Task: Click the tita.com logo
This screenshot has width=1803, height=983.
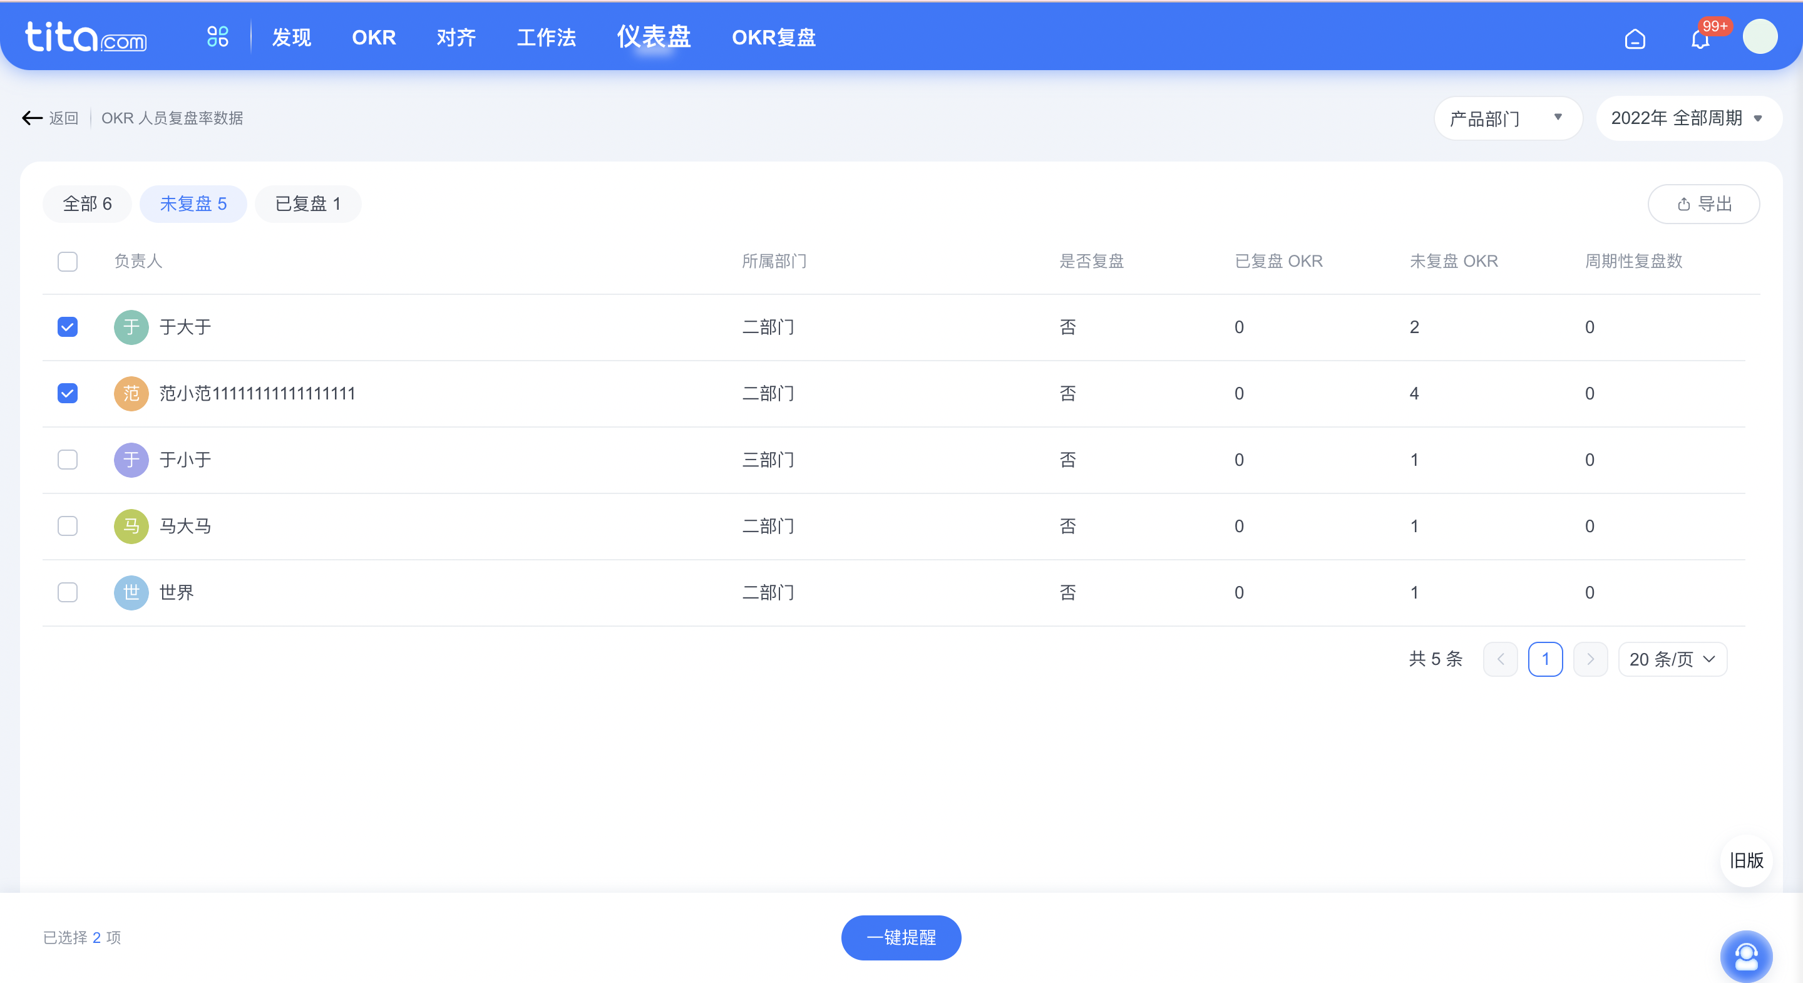Action: point(86,37)
